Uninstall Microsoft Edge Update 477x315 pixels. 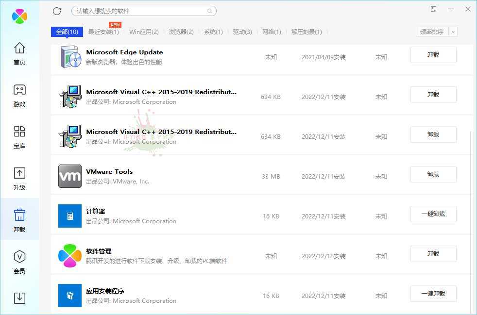coord(433,54)
